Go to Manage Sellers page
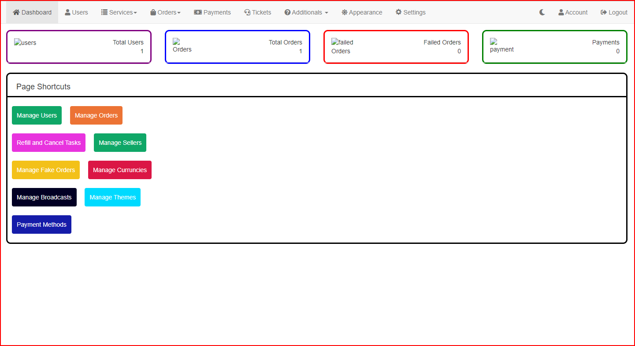Viewport: 635px width, 346px height. tap(120, 143)
